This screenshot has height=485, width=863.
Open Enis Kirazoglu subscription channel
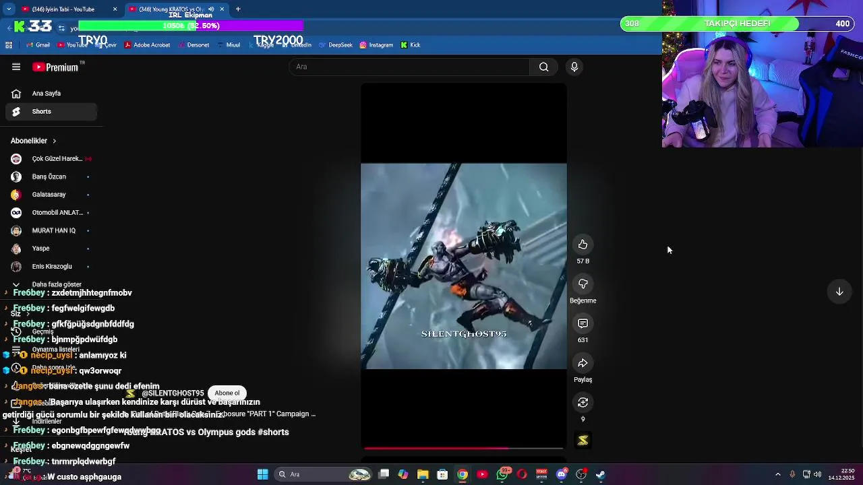(51, 267)
